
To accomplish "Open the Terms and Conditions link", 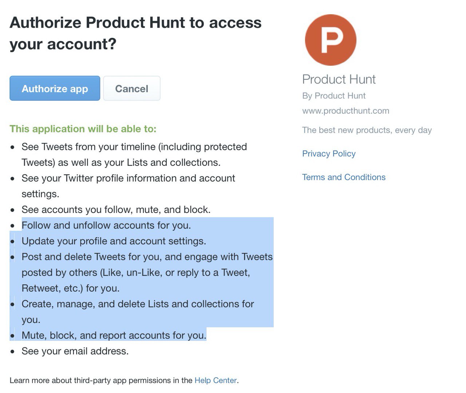I will pos(344,177).
